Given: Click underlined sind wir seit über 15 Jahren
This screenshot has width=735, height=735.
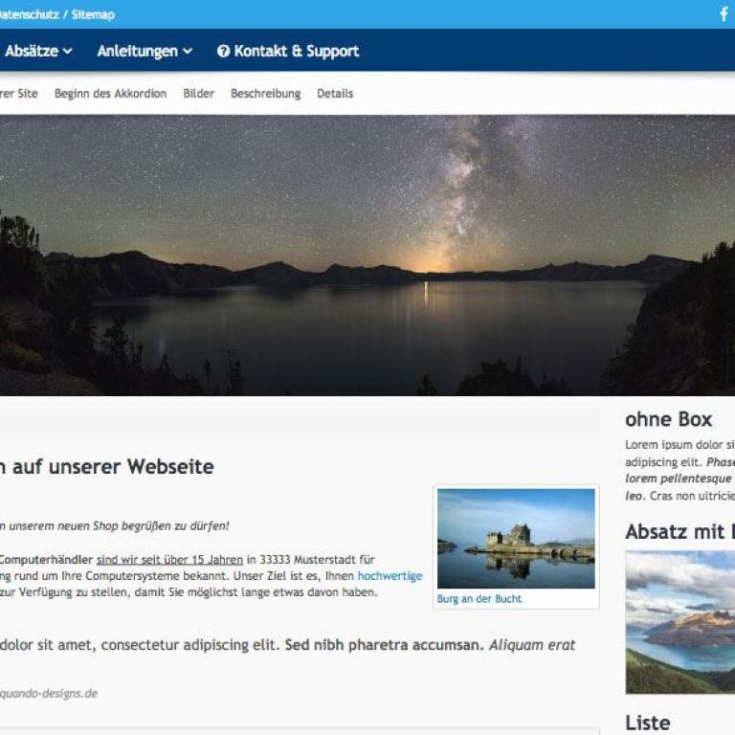Looking at the screenshot, I should point(169,559).
